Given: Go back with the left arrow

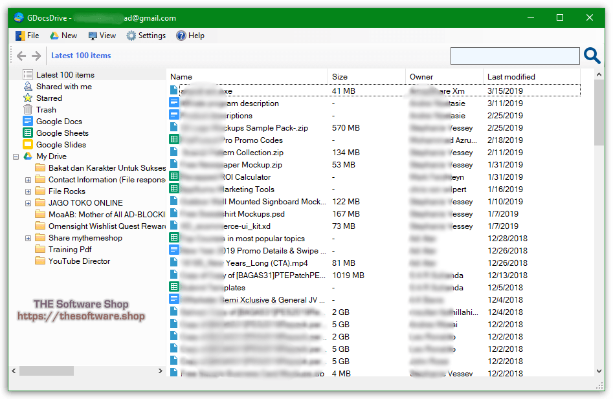Looking at the screenshot, I should click(21, 56).
